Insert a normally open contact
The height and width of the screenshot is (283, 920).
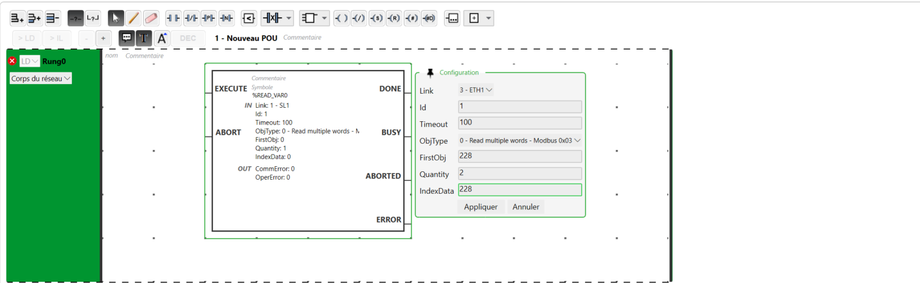[174, 18]
